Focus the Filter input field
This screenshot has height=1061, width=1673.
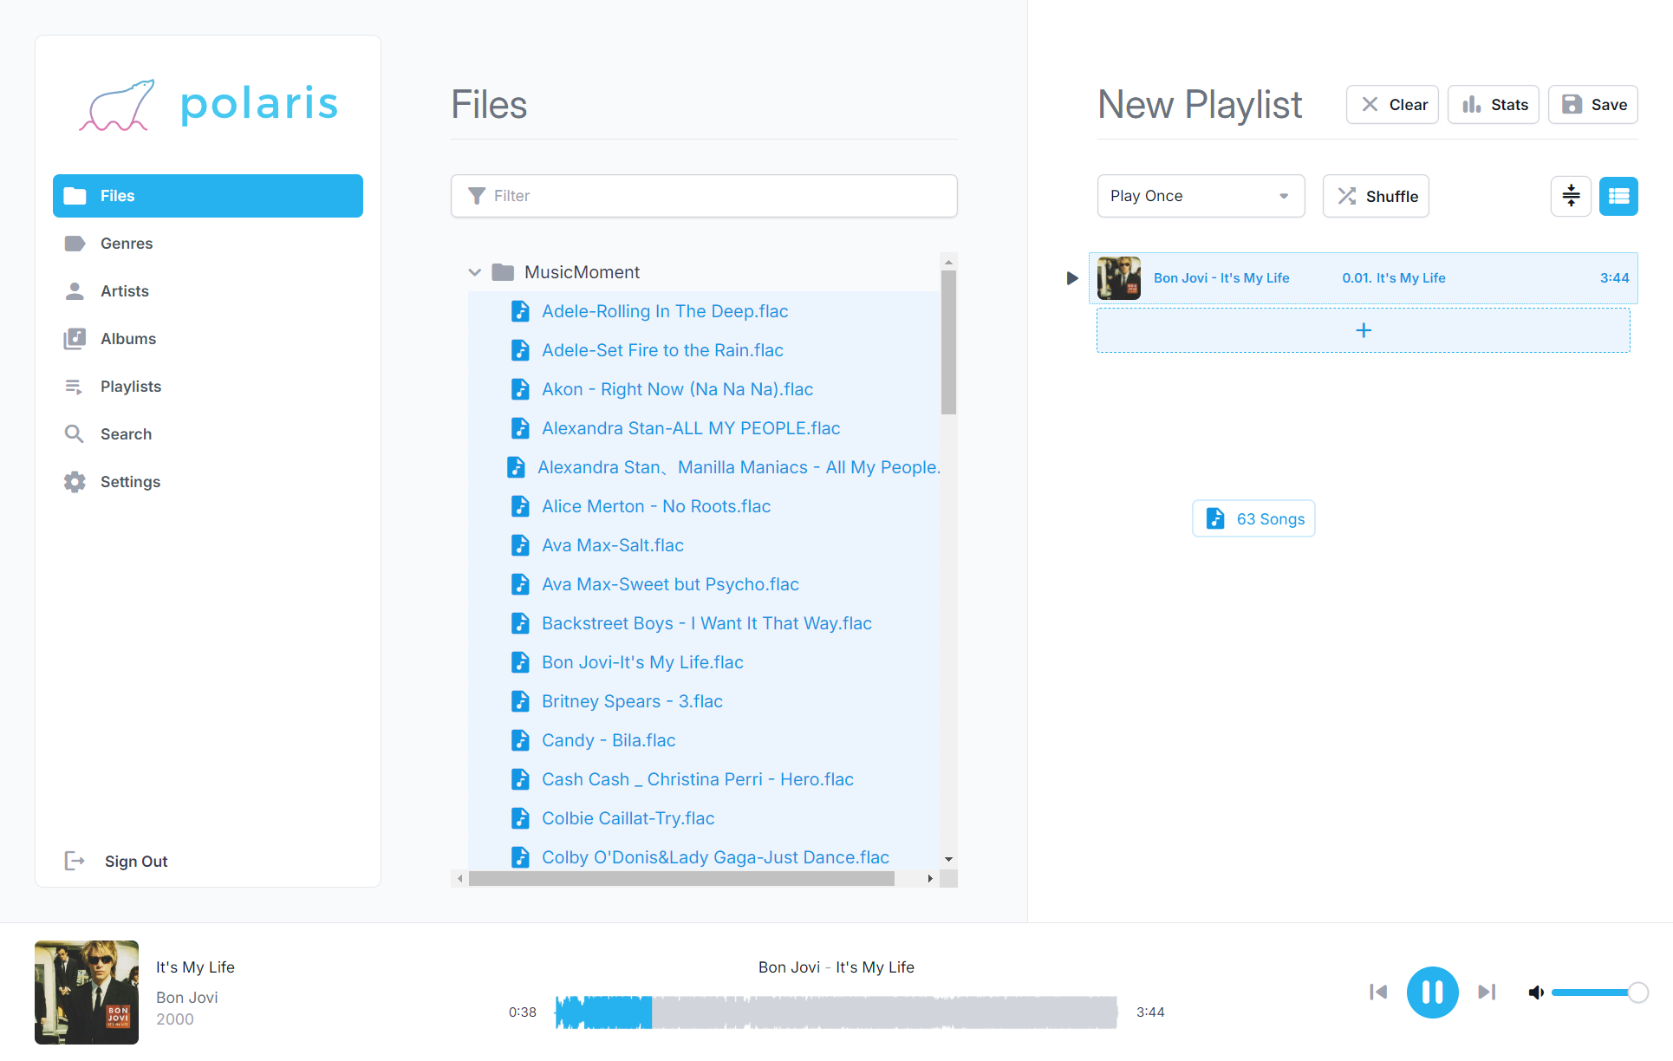coord(704,196)
